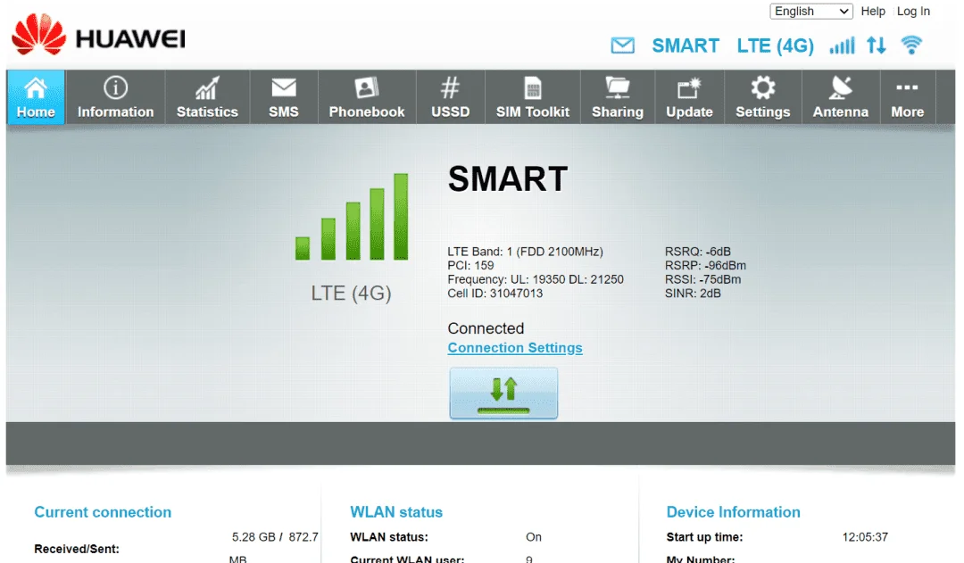Click the header data transfer arrows icon
The width and height of the screenshot is (964, 563).
click(x=877, y=46)
